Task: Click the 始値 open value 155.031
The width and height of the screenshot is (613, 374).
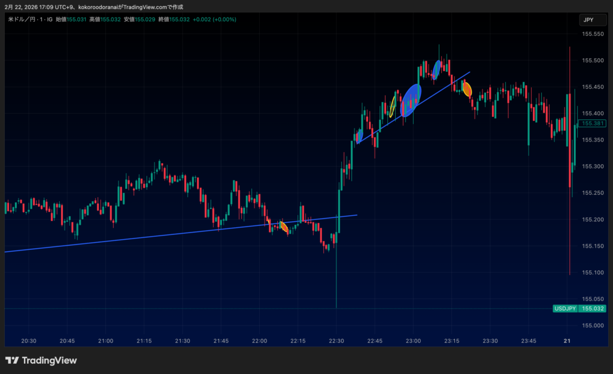Action: [77, 19]
